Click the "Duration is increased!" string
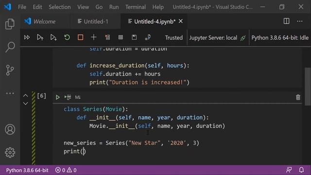 pyautogui.click(x=147, y=82)
